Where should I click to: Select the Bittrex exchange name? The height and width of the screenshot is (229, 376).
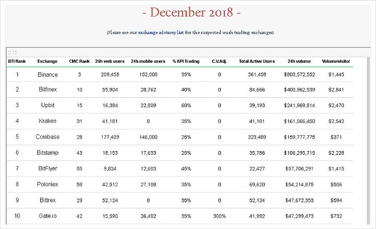pos(48,200)
